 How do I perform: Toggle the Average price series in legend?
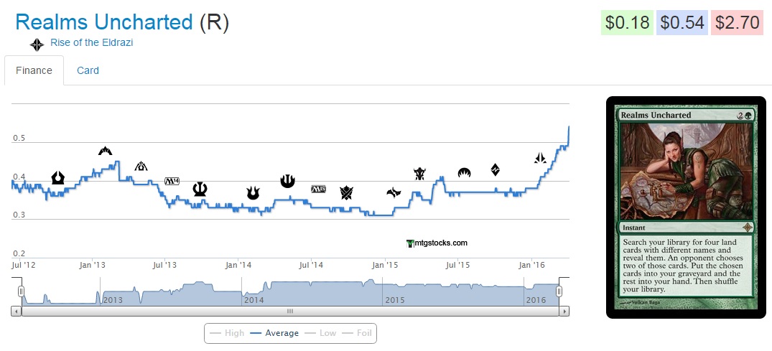(x=274, y=333)
